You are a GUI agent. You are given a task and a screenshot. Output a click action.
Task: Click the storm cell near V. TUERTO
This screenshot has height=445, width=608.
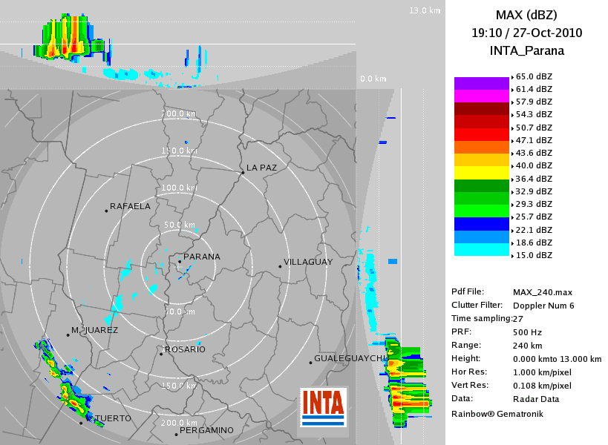pos(76,402)
